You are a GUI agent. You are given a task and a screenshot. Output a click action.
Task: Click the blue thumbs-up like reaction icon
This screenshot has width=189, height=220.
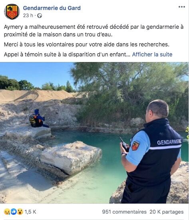click(x=14, y=212)
